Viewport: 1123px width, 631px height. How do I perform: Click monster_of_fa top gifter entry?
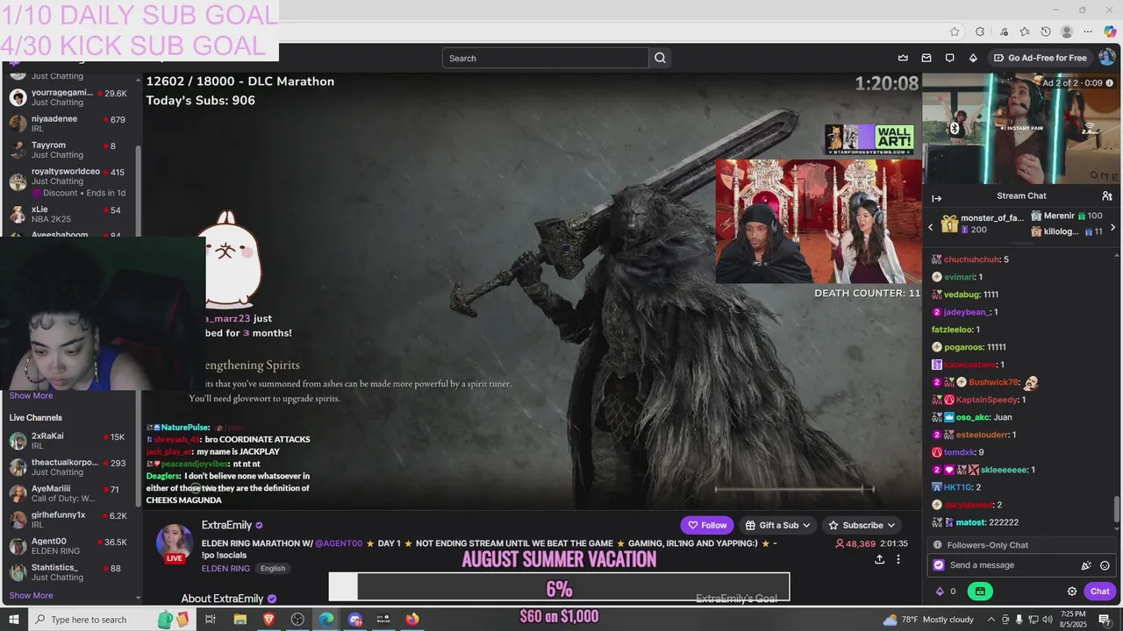coord(980,223)
